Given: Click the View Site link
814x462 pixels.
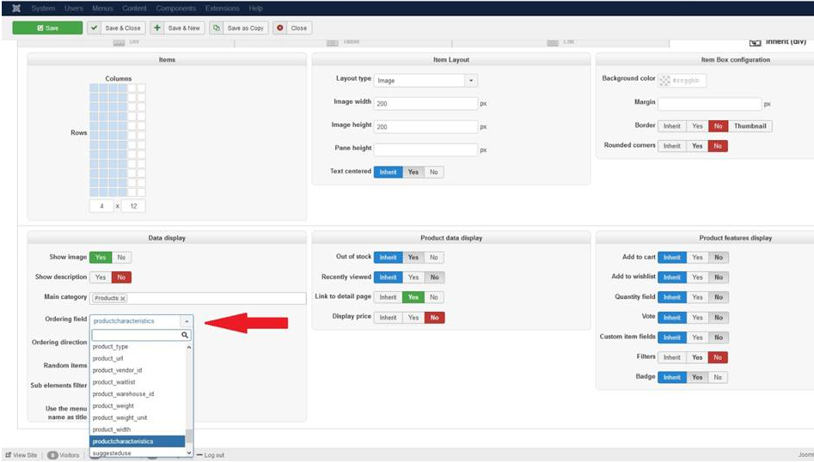Looking at the screenshot, I should click(x=21, y=455).
